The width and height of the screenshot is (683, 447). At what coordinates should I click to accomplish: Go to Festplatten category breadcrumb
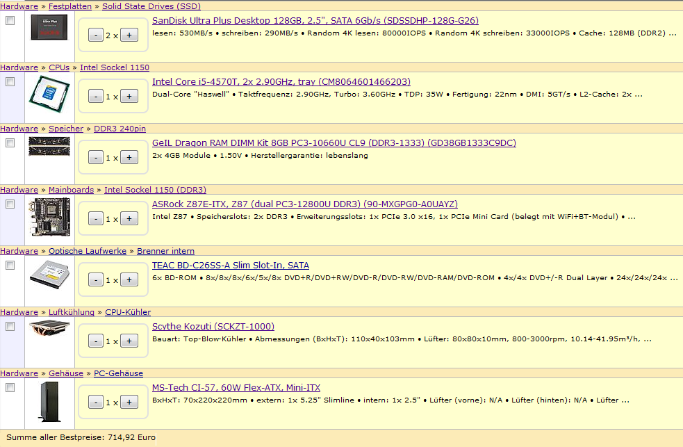[70, 6]
